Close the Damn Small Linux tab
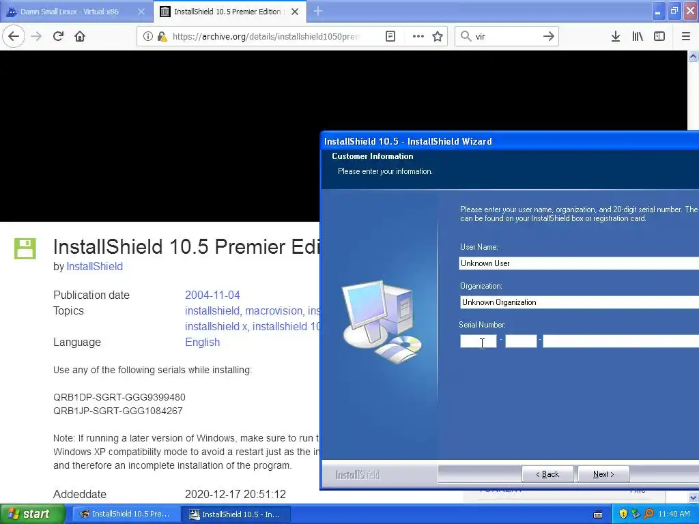699x524 pixels. (141, 12)
